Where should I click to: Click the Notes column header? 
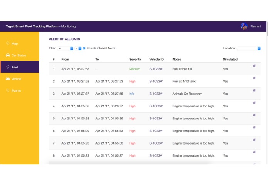(x=177, y=59)
